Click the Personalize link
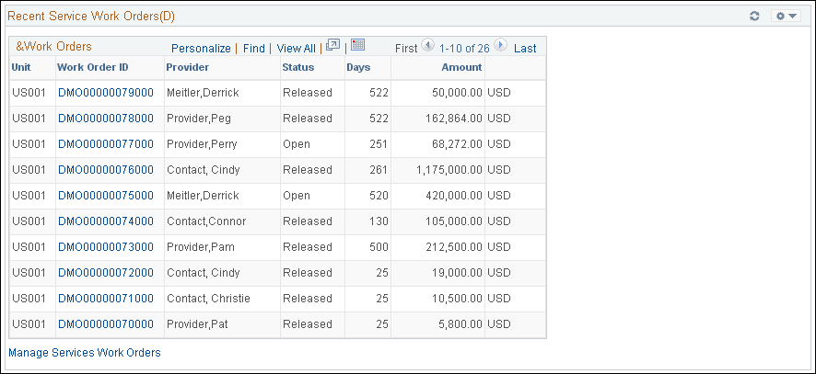This screenshot has height=374, width=816. [201, 49]
